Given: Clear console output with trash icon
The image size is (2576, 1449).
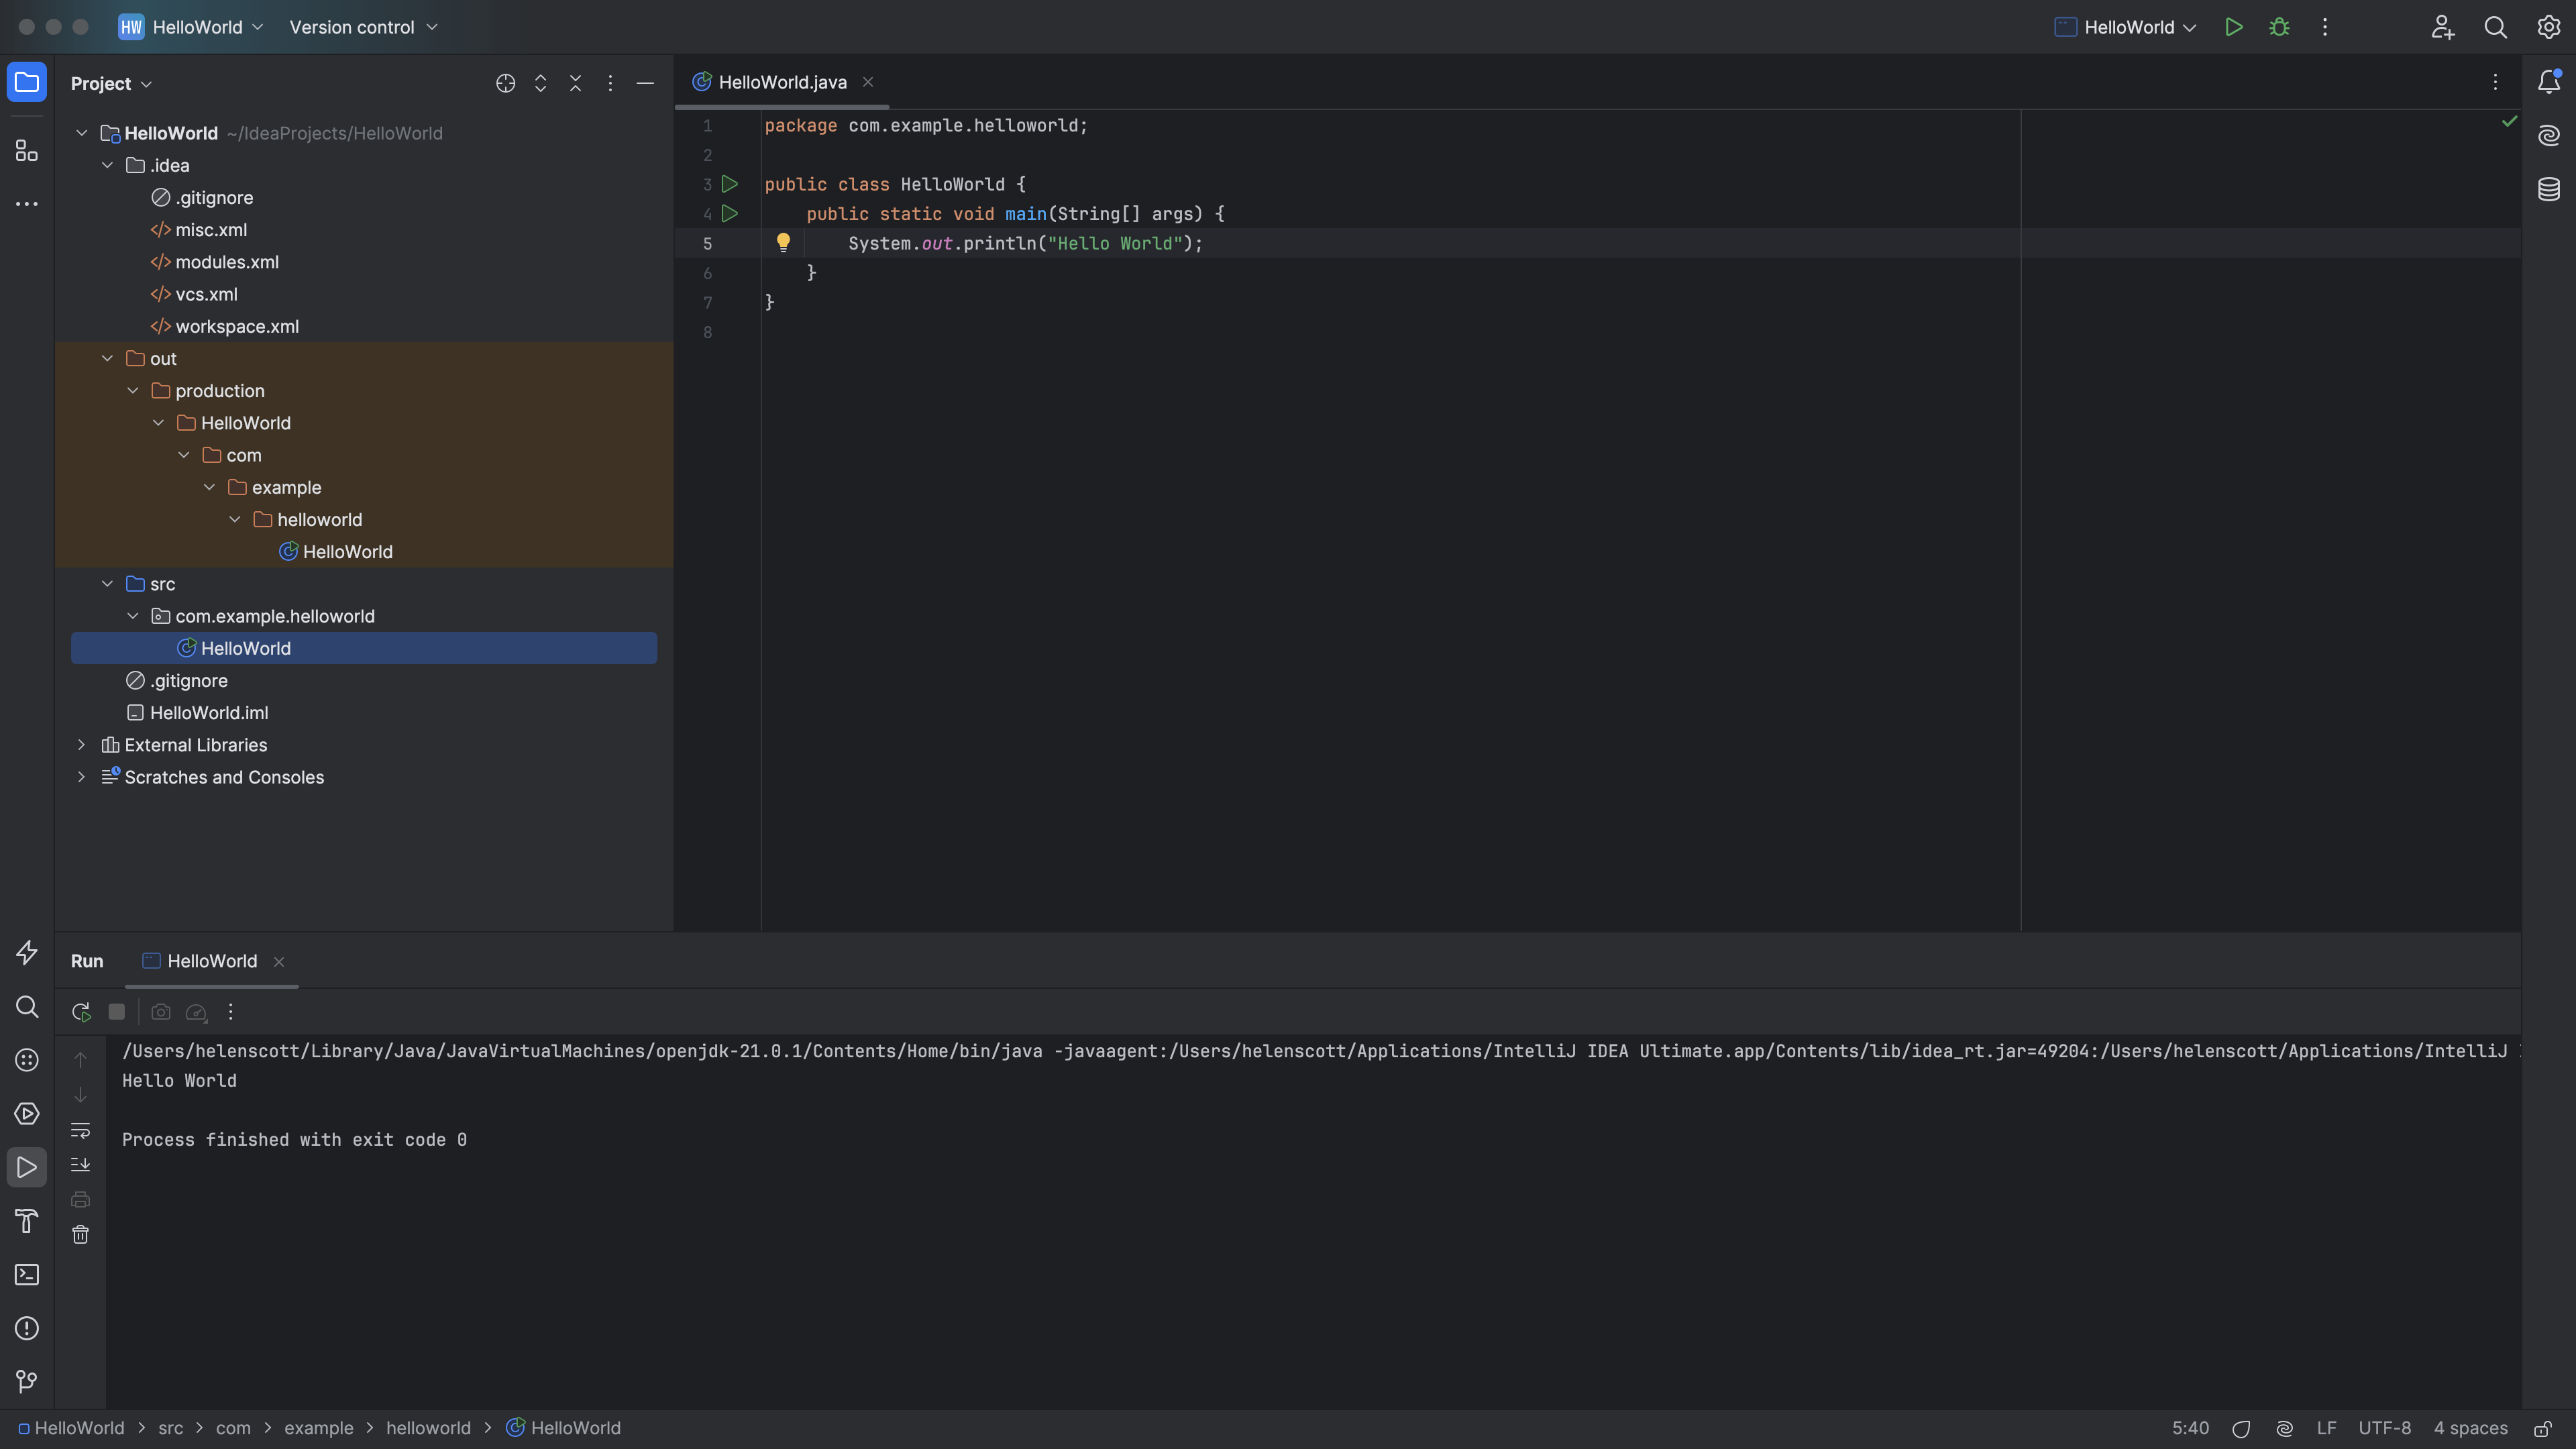Looking at the screenshot, I should pos(81,1235).
